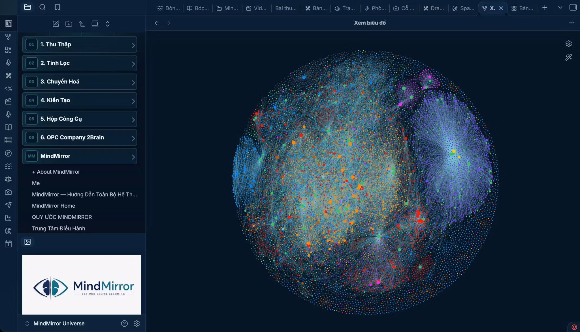Collapse the MindMirror folder

click(x=80, y=156)
